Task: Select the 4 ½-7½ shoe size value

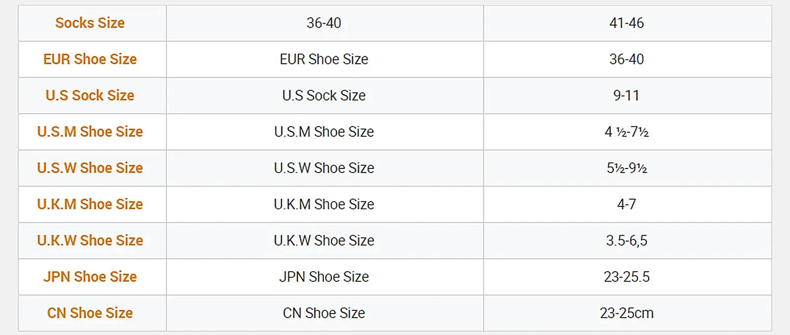Action: point(627,131)
